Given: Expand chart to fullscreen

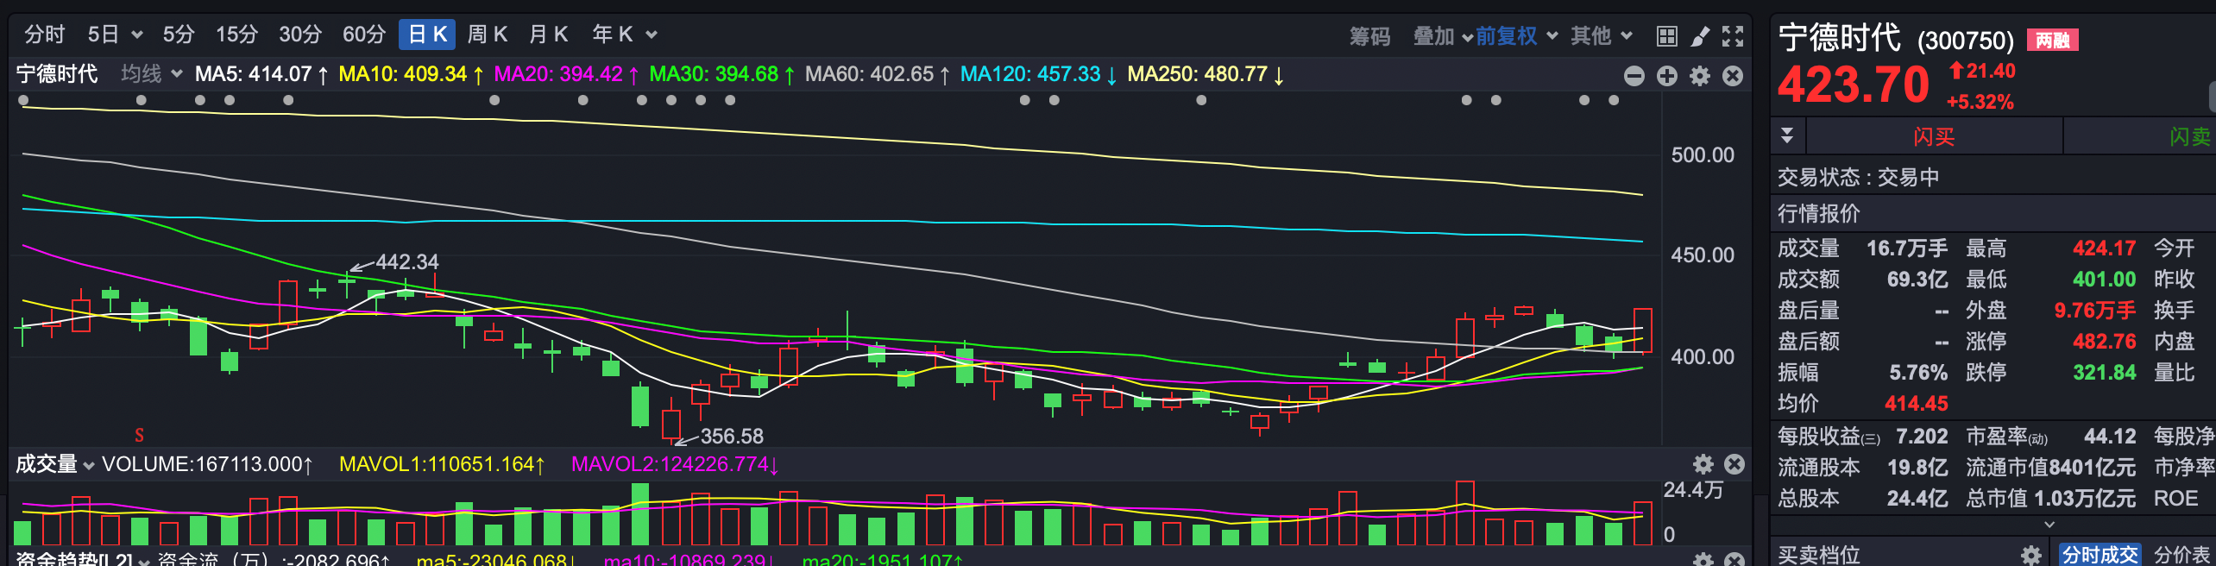Looking at the screenshot, I should [x=1733, y=36].
